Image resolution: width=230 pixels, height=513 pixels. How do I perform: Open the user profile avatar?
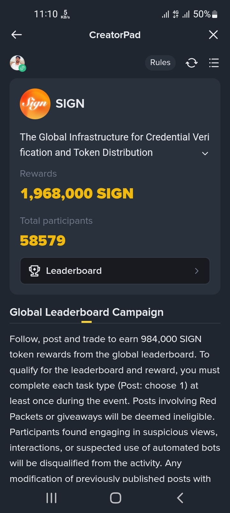17,63
